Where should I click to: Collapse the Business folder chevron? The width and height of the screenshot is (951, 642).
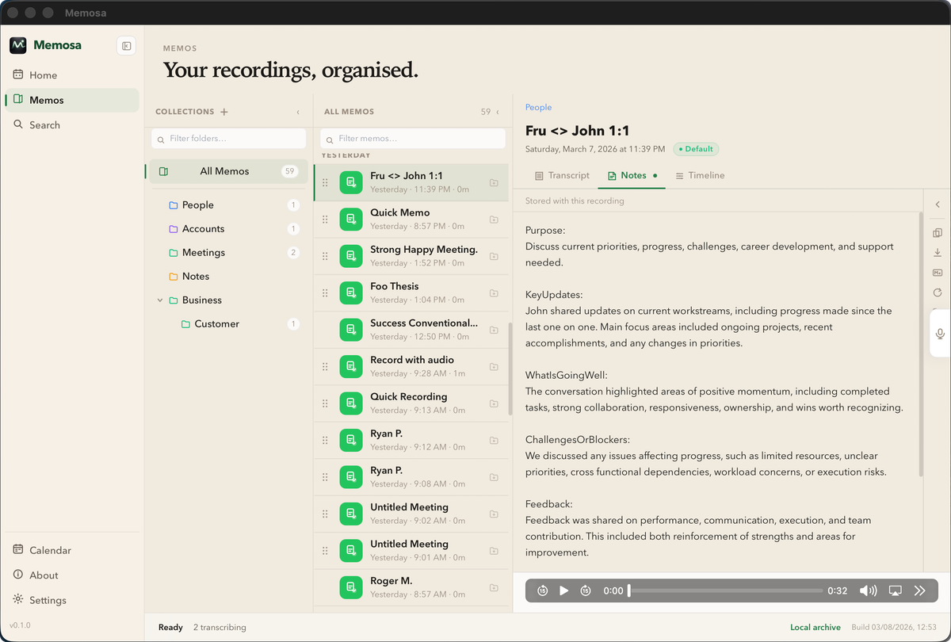coord(160,300)
